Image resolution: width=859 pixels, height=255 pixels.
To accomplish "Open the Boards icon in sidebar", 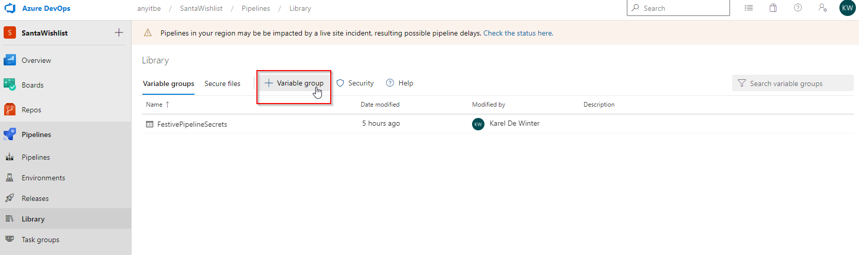I will coord(10,84).
